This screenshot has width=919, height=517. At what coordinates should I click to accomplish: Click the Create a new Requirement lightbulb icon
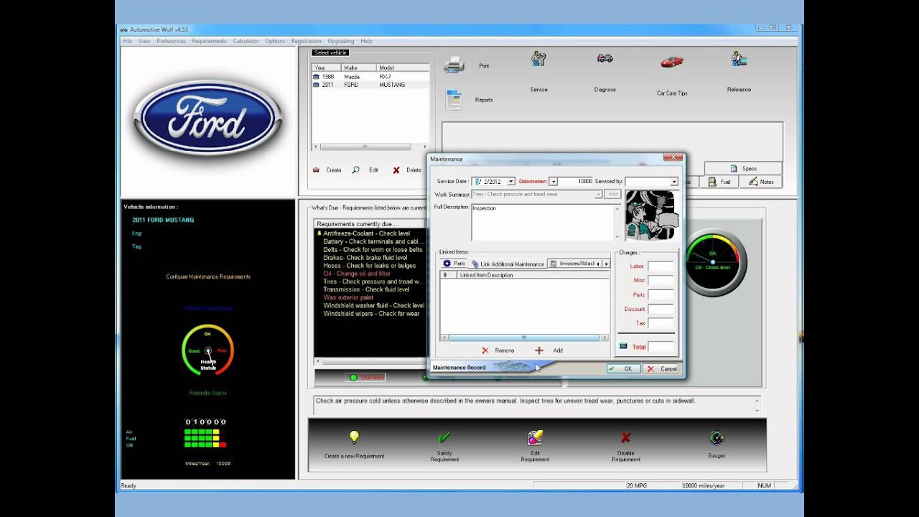(353, 437)
